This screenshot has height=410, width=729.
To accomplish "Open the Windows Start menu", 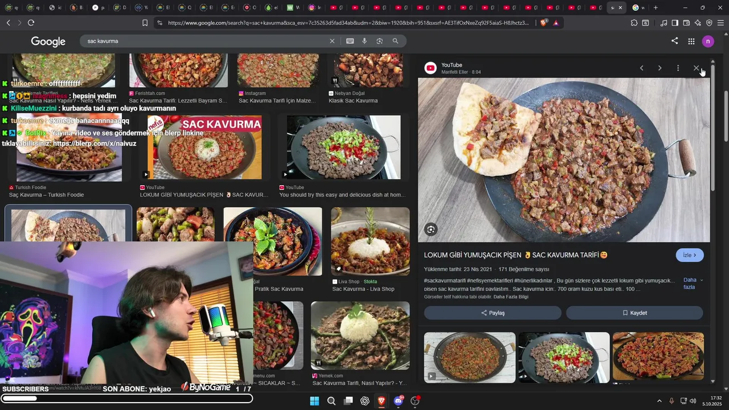I will [x=314, y=401].
